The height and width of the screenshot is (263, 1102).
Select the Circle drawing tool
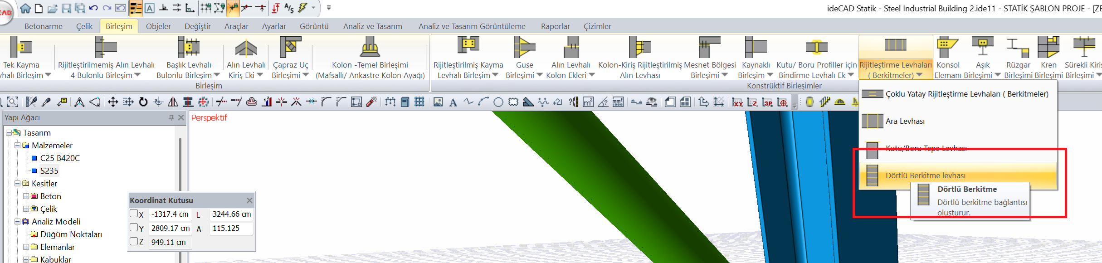coord(498,102)
